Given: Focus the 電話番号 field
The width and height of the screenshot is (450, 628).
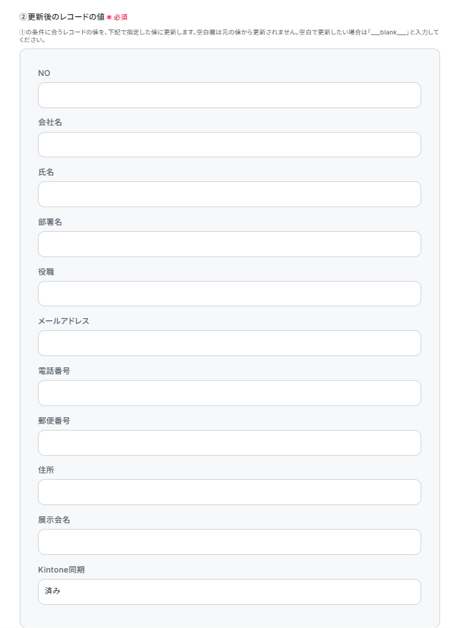Looking at the screenshot, I should [230, 393].
